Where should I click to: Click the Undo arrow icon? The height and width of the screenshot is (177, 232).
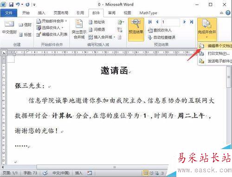click(18, 5)
